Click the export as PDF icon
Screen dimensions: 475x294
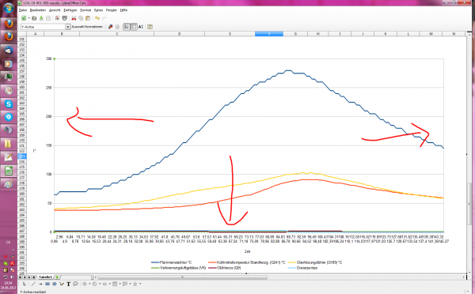click(57, 18)
